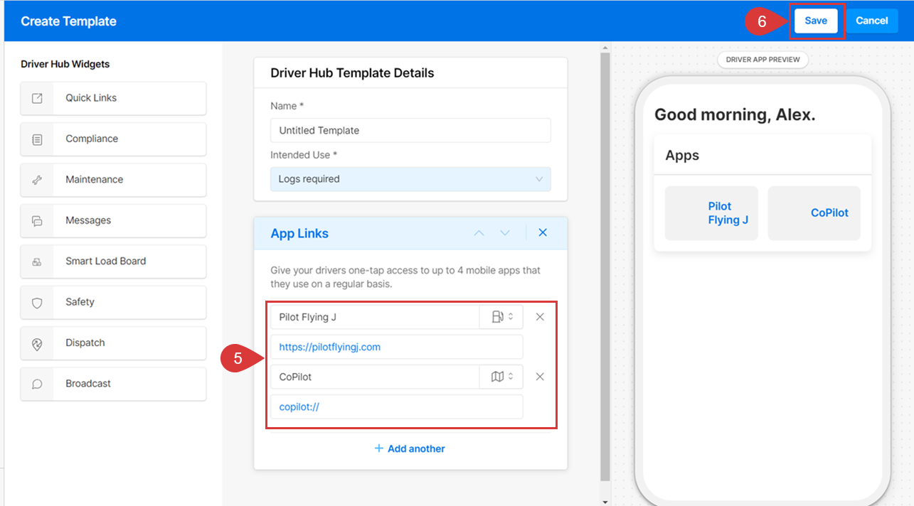Click the Driver Hub Widgets heading

[x=65, y=64]
